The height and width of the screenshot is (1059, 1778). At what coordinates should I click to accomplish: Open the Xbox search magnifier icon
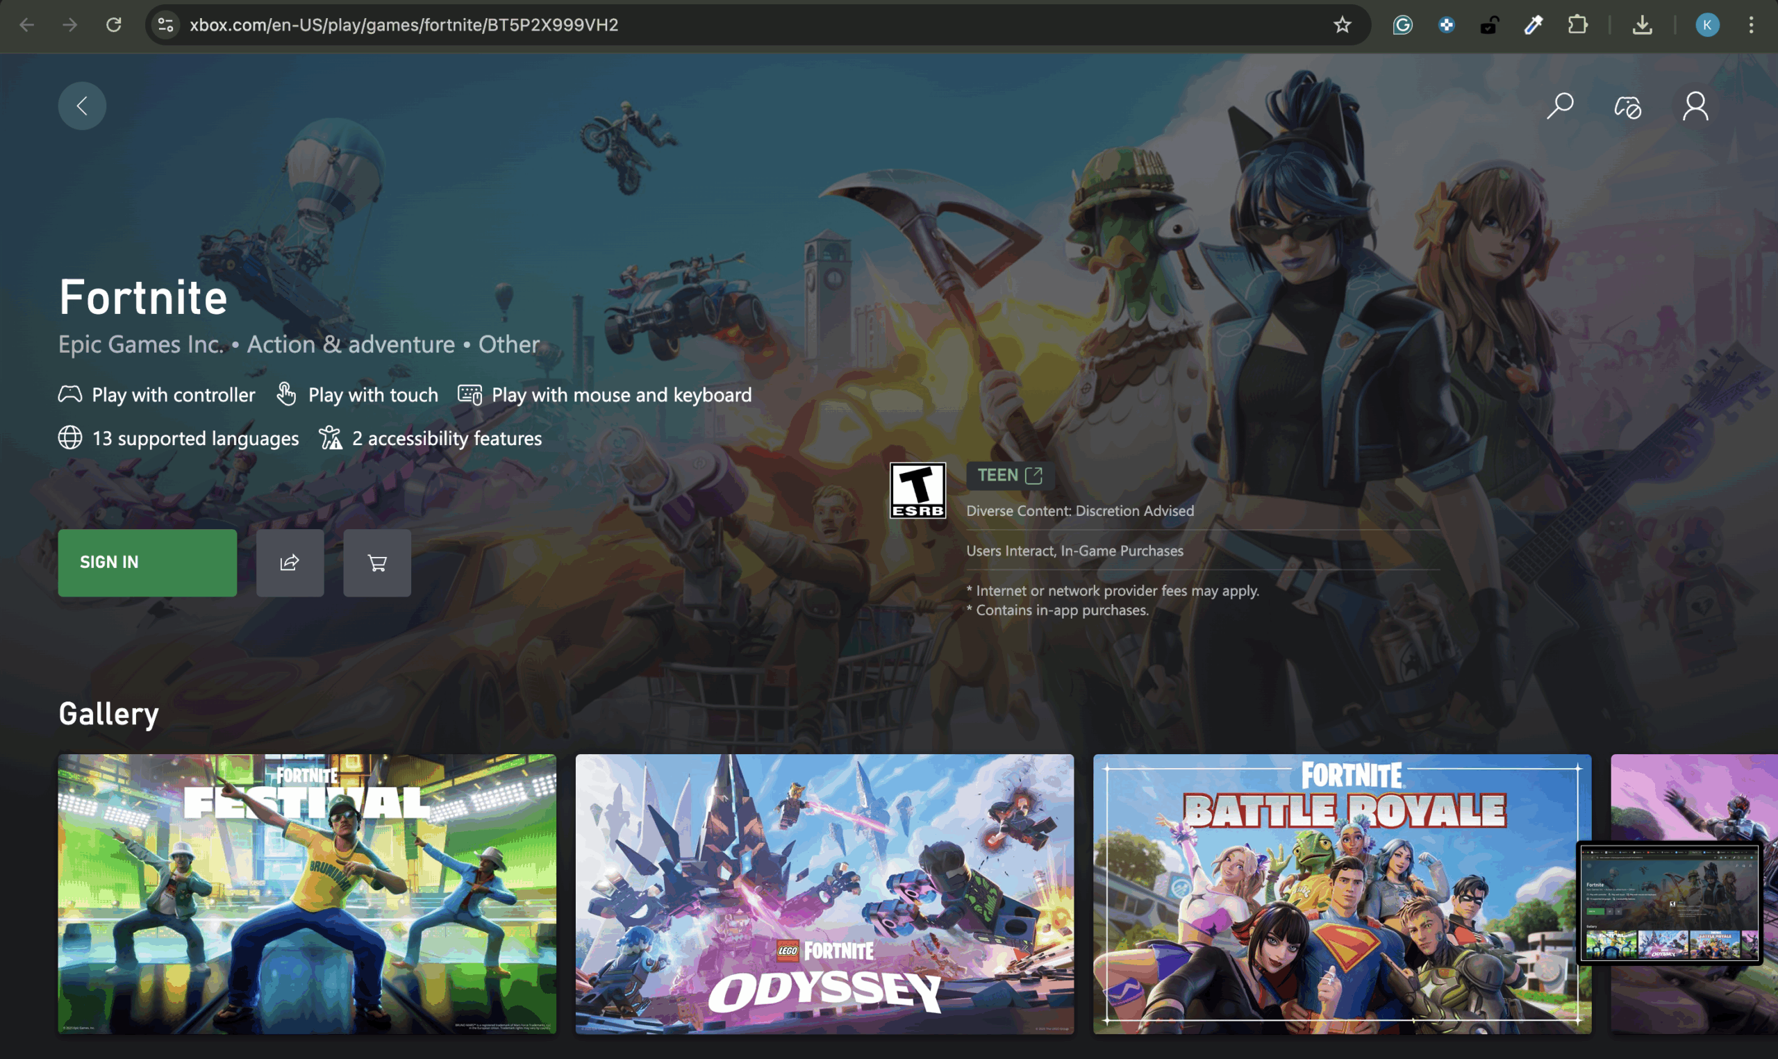coord(1560,106)
